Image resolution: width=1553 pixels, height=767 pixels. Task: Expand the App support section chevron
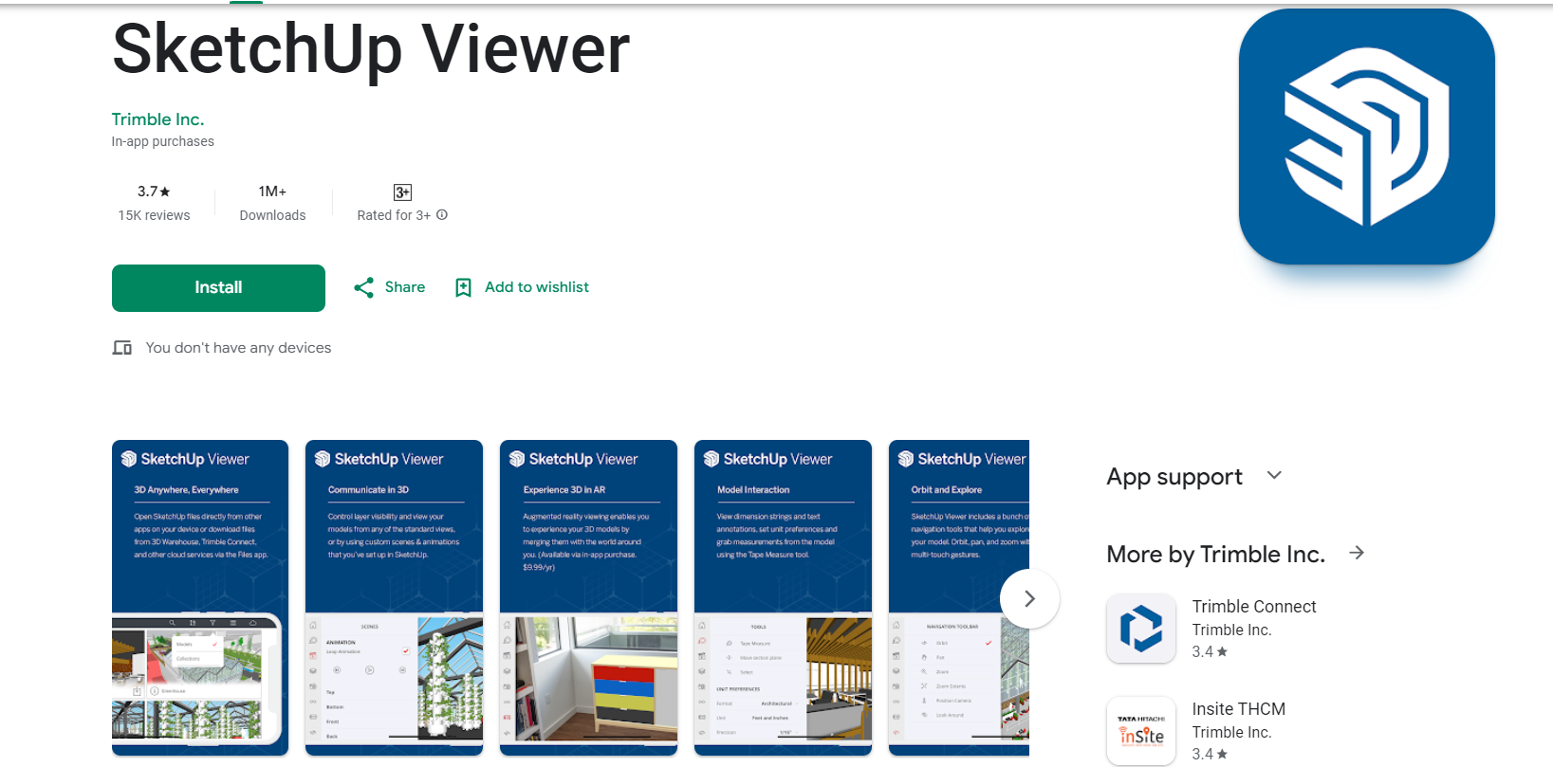[x=1274, y=475]
